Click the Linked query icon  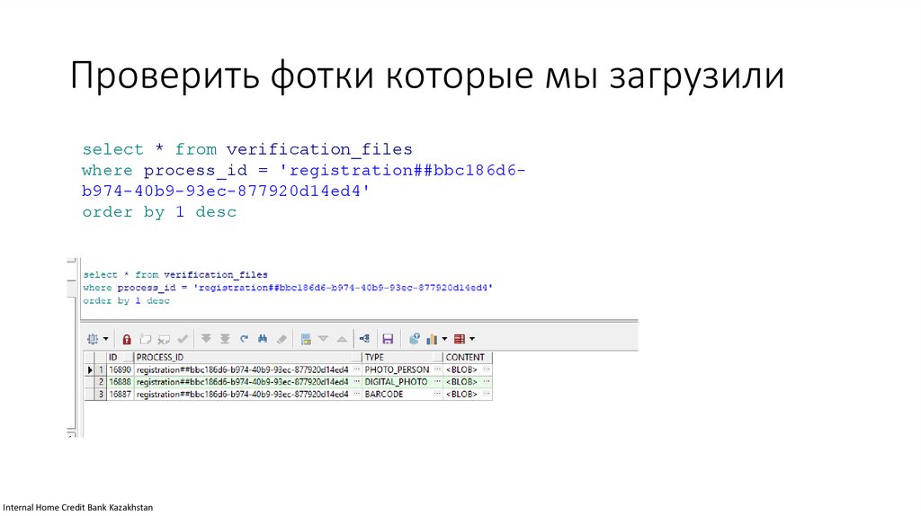pos(364,339)
